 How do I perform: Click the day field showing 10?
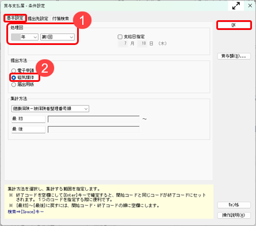pyautogui.click(x=142, y=43)
